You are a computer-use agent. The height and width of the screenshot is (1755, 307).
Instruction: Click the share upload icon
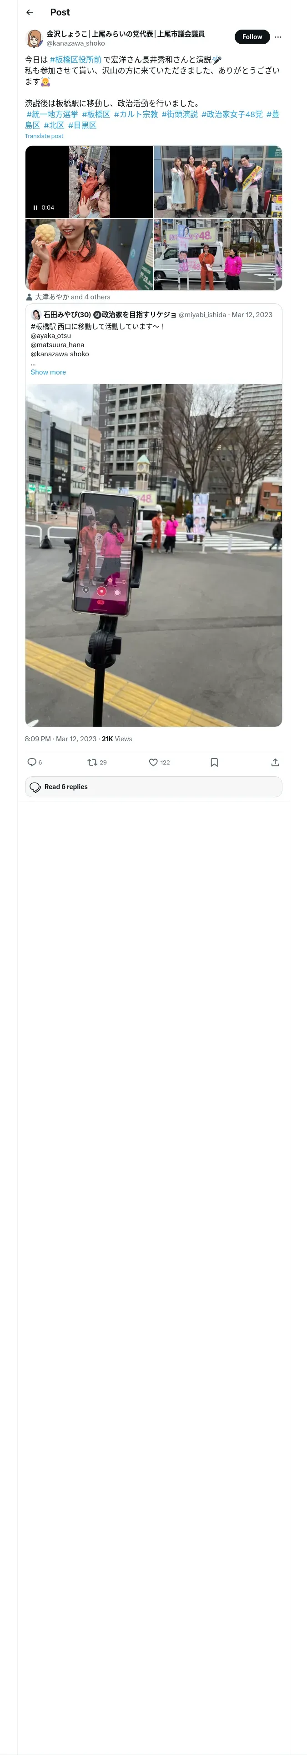point(275,762)
